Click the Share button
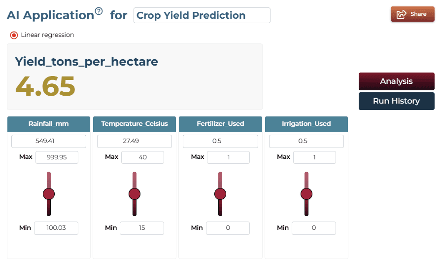 point(412,14)
